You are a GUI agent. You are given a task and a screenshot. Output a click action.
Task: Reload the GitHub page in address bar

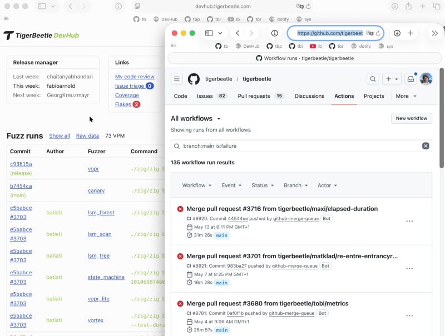click(x=378, y=33)
